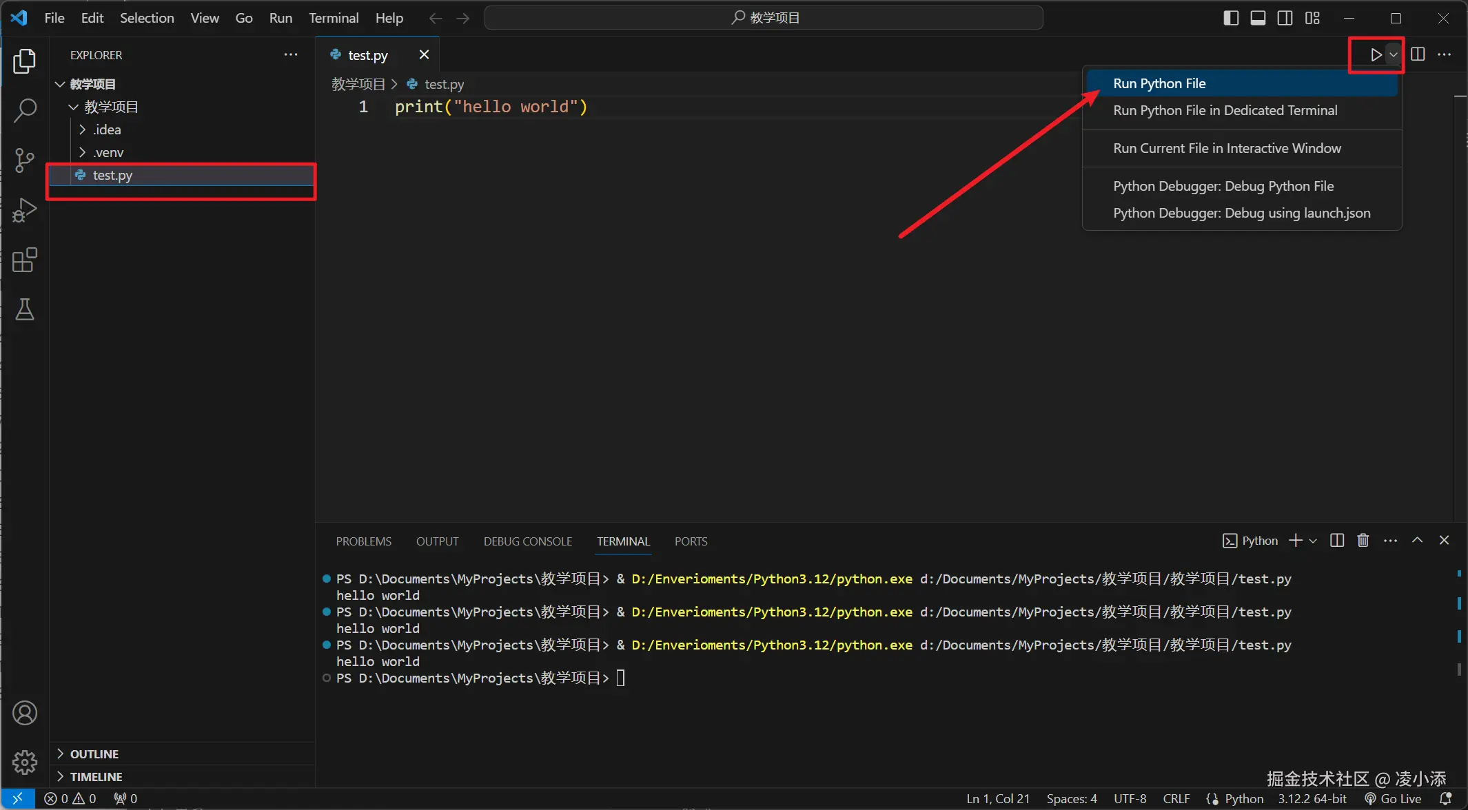Toggle the primary side bar layout button
The height and width of the screenshot is (810, 1468).
click(x=1231, y=18)
